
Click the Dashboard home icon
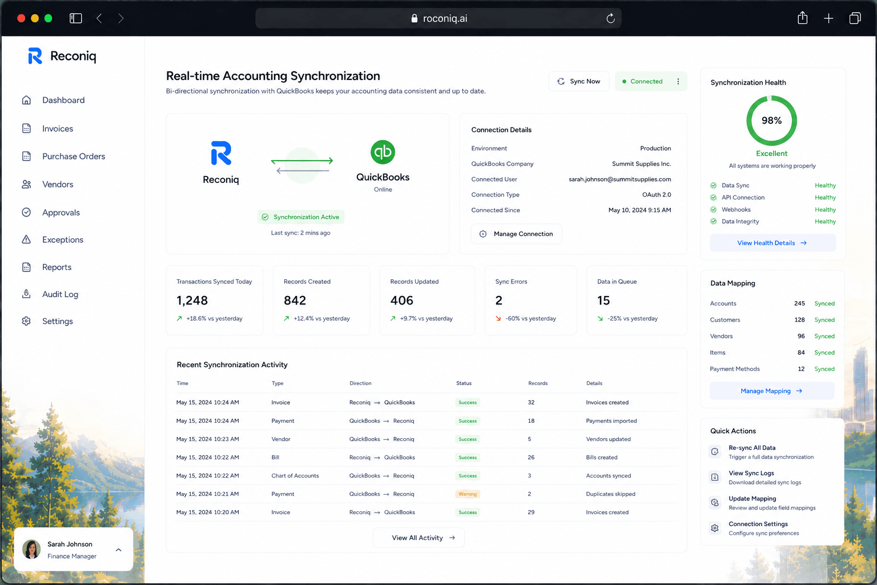[26, 100]
